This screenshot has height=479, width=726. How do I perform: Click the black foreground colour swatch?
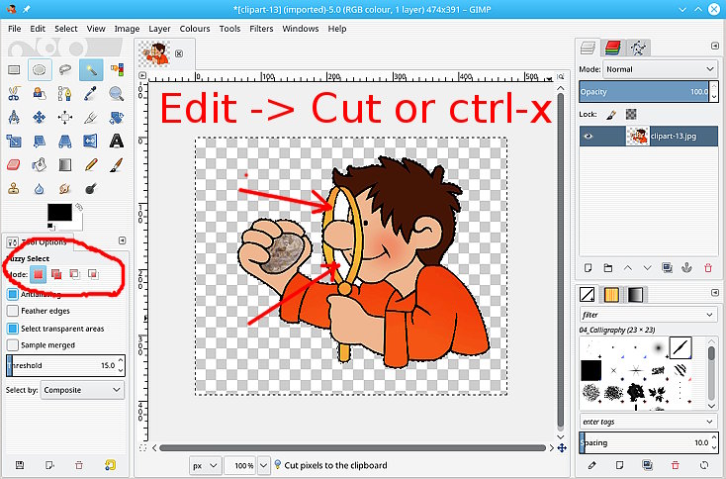pyautogui.click(x=59, y=213)
